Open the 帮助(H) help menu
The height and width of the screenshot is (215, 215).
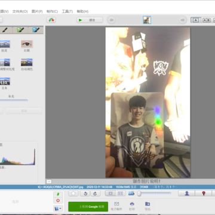(x=82, y=11)
